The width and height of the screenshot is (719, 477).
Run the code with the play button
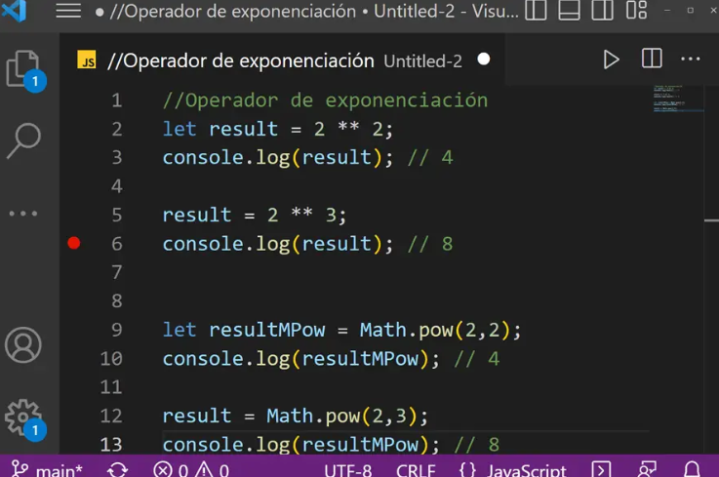[x=612, y=60]
